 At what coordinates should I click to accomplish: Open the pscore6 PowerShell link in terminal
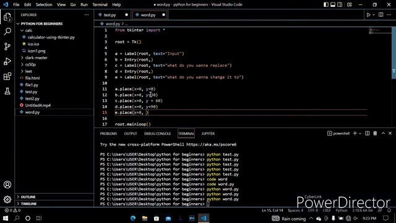point(212,144)
